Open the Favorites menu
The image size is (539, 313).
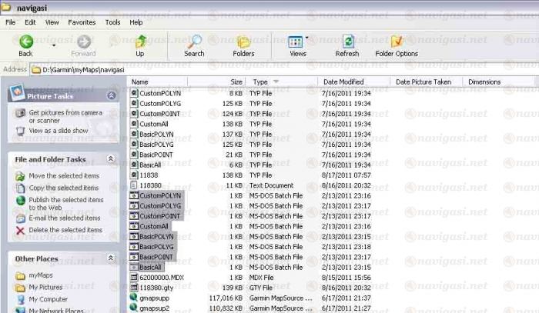(x=81, y=22)
